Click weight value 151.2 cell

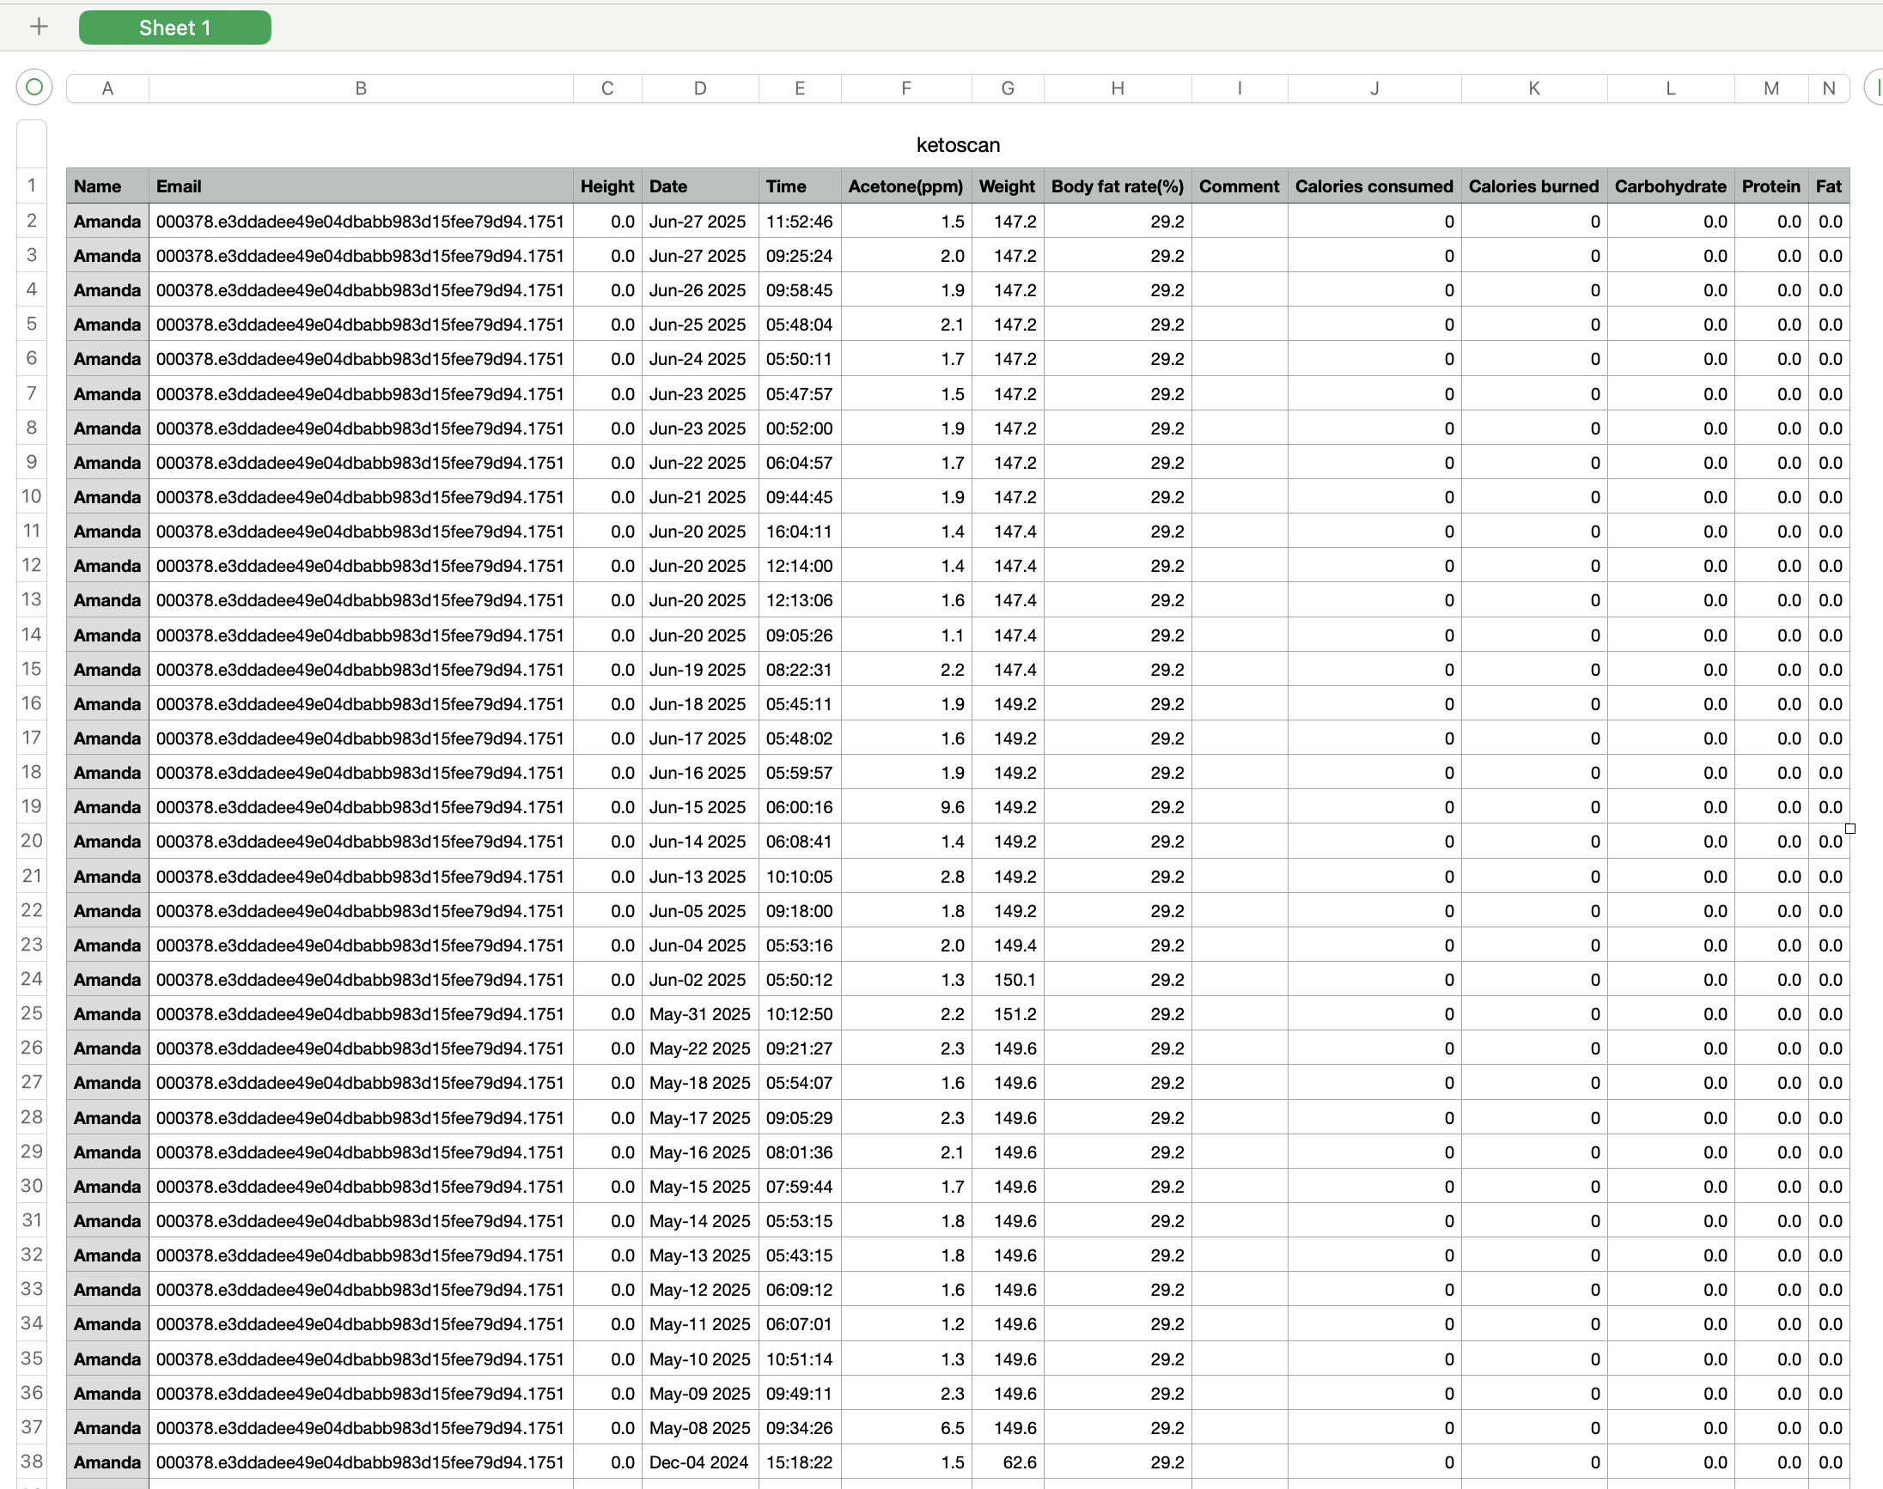[1008, 1014]
